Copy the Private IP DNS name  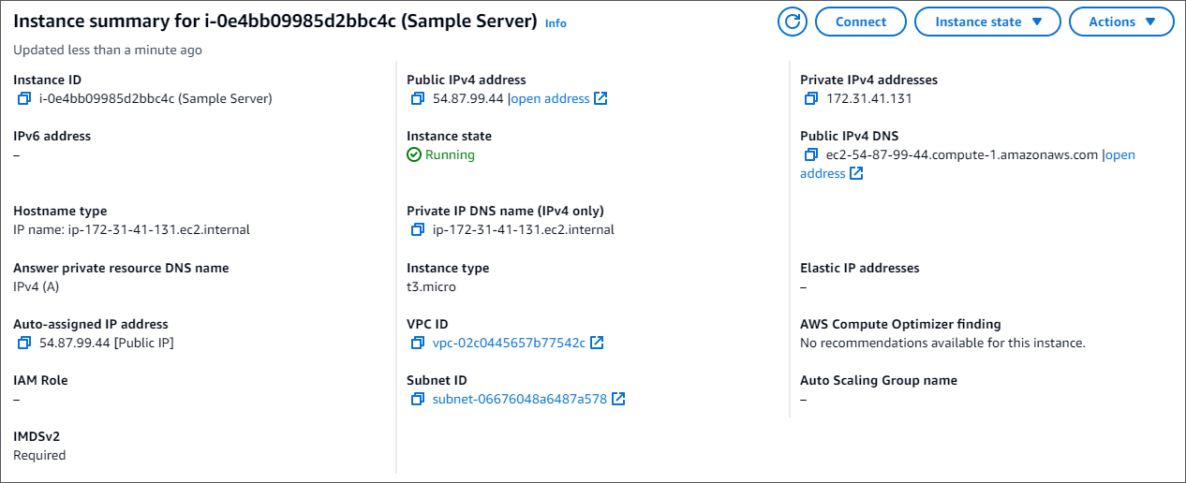418,229
